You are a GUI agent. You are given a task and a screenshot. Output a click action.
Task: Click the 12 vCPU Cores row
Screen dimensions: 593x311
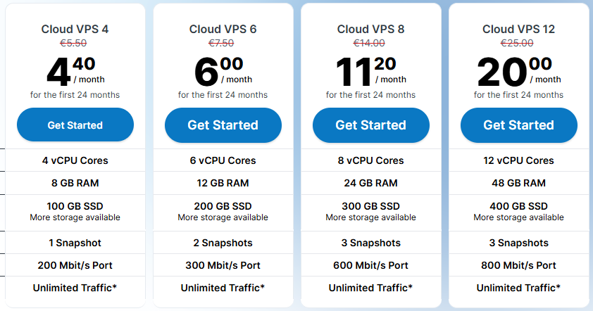[518, 160]
